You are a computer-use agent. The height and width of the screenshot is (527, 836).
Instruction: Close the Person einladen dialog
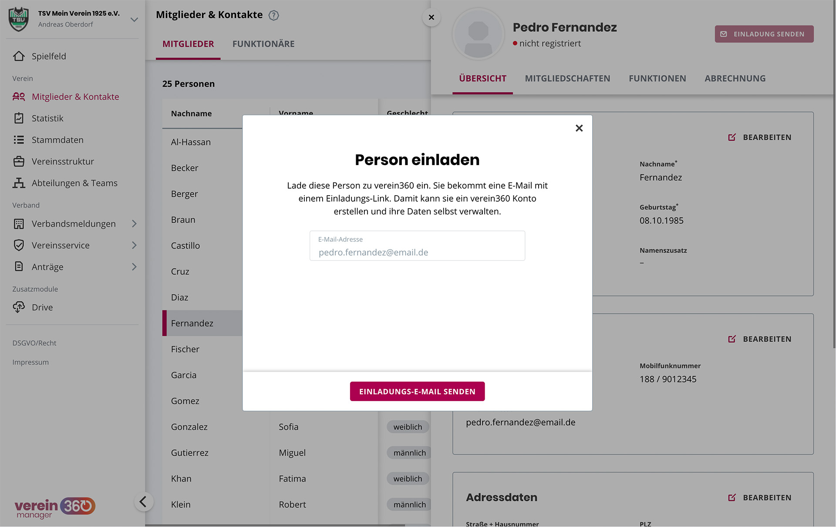tap(579, 128)
